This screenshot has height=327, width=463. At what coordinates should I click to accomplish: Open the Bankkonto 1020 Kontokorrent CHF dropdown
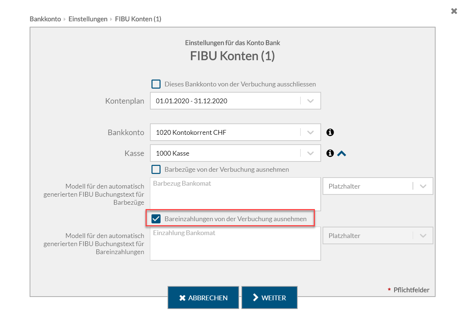tap(236, 132)
